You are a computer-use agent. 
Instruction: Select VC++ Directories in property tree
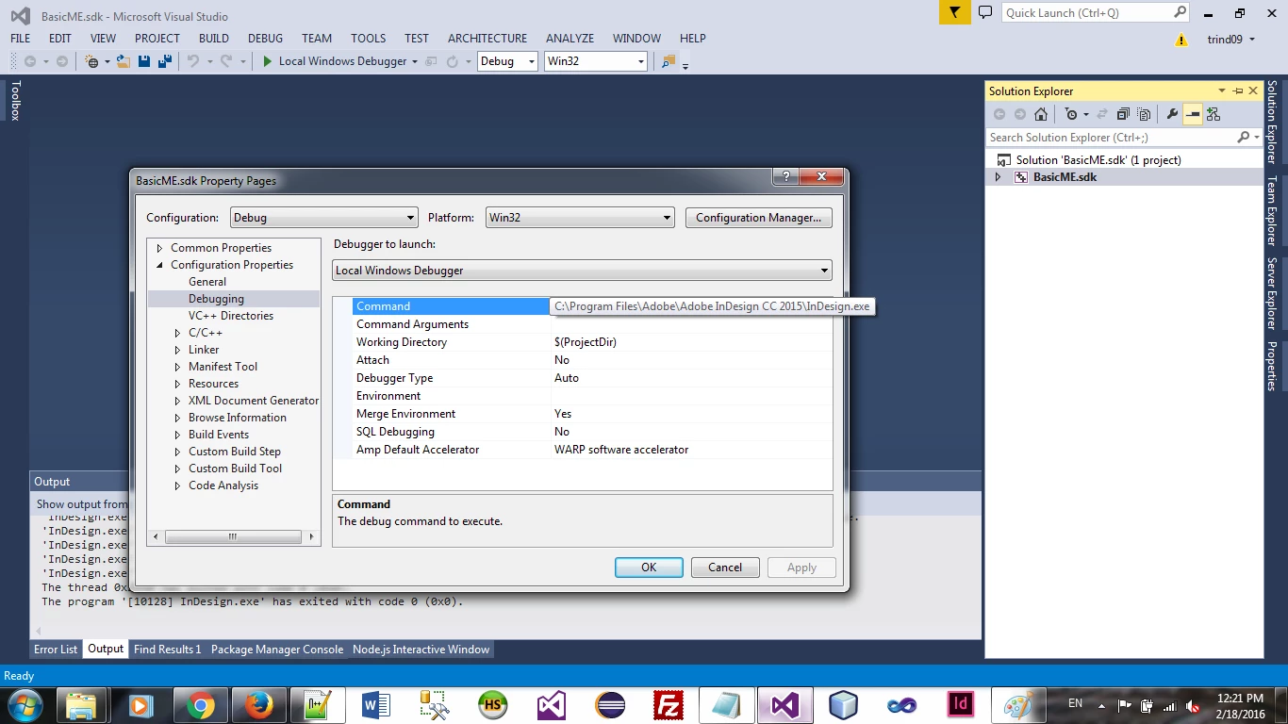click(x=231, y=316)
